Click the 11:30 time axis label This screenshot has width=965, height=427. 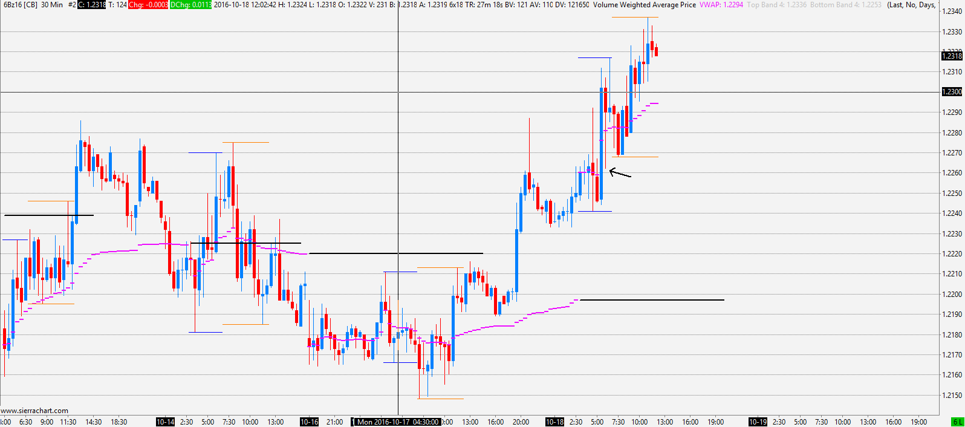click(x=68, y=422)
